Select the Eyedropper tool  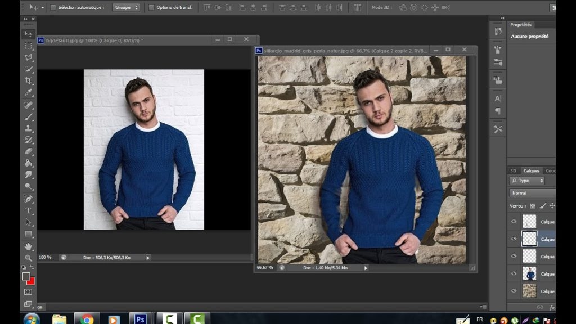(28, 92)
